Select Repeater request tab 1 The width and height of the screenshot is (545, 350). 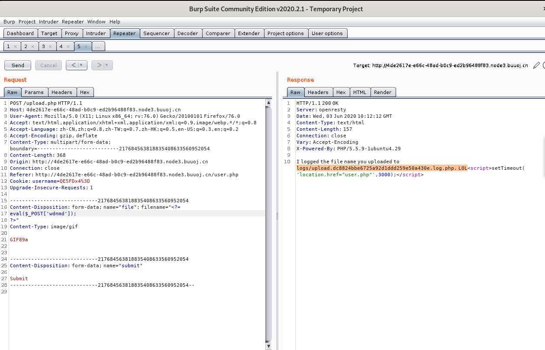click(x=8, y=46)
